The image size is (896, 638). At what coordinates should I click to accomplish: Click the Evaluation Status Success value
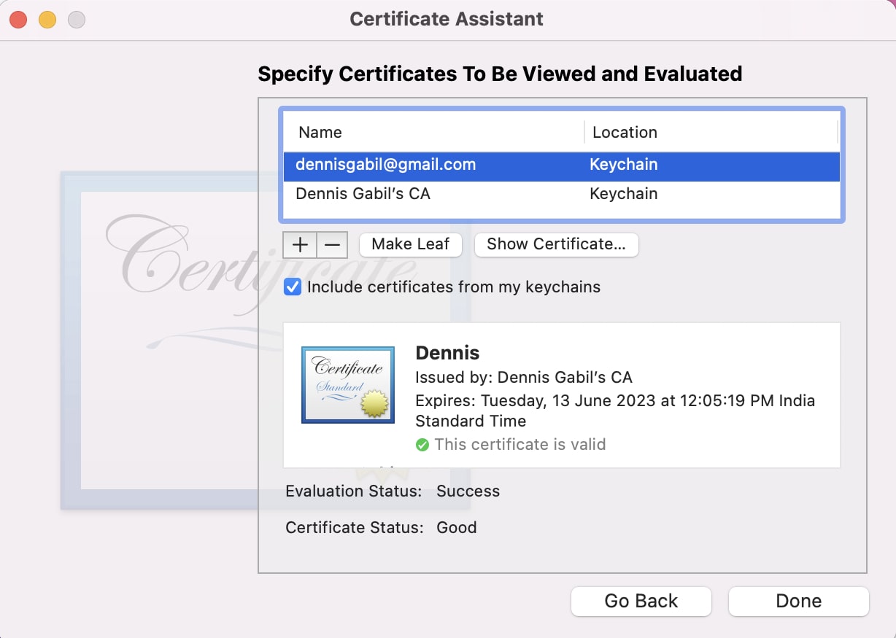(x=468, y=491)
